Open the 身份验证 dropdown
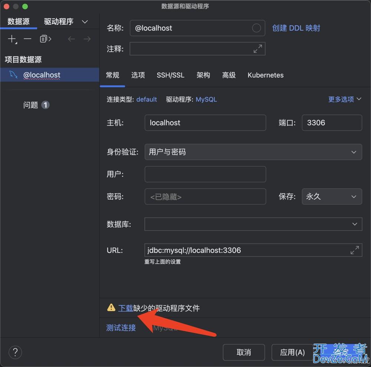 (x=253, y=152)
